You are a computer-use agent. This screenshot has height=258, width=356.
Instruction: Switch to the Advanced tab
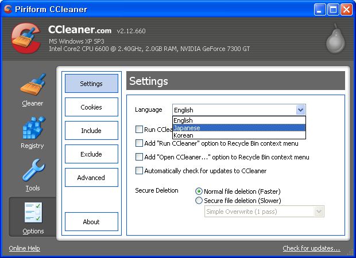pyautogui.click(x=91, y=178)
